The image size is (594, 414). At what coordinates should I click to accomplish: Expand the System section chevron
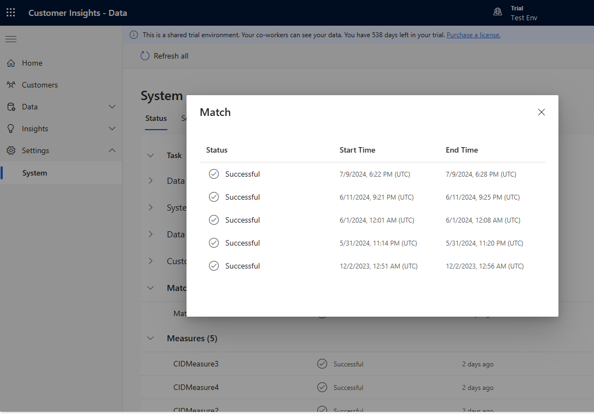[x=150, y=208]
